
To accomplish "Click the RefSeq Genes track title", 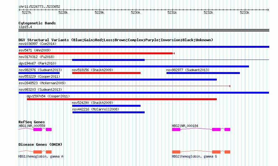I will [32, 122].
